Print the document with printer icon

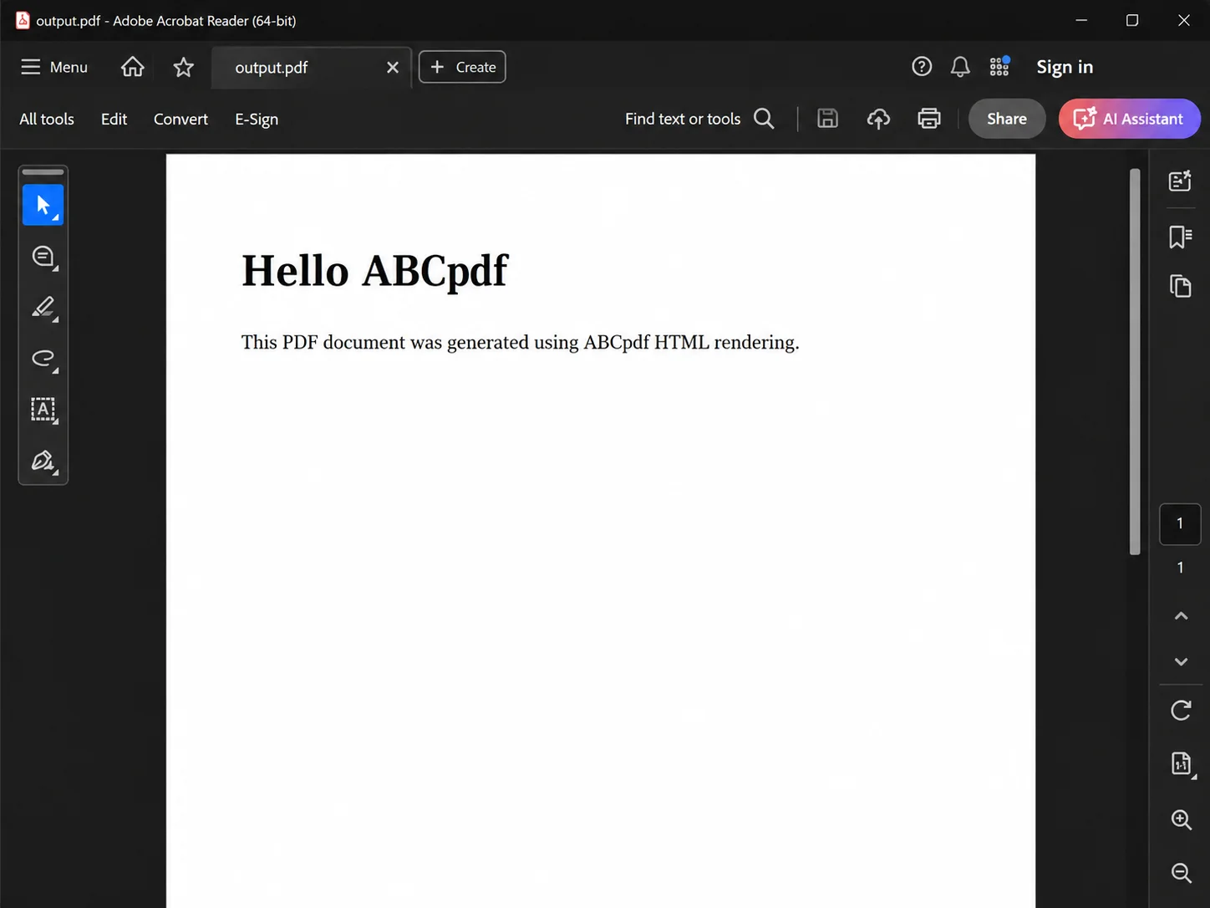coord(929,119)
